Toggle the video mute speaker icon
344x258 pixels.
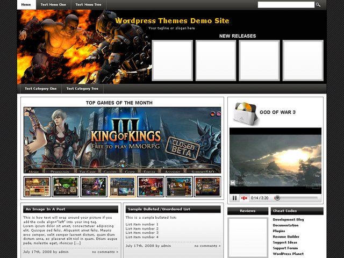(244, 198)
